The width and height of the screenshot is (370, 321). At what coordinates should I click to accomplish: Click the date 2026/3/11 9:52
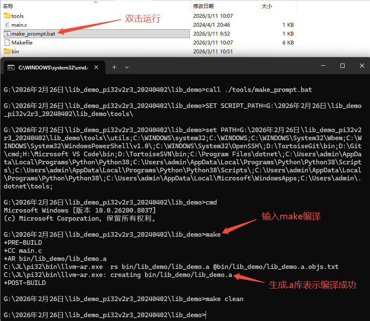(212, 34)
